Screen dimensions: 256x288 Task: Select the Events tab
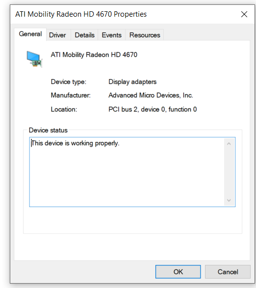tap(112, 35)
